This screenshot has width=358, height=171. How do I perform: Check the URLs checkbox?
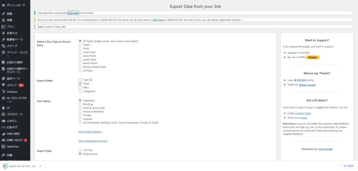[80, 87]
